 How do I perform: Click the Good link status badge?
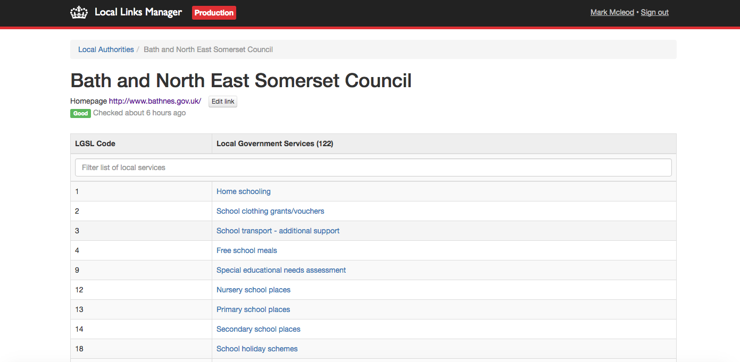[x=80, y=113]
